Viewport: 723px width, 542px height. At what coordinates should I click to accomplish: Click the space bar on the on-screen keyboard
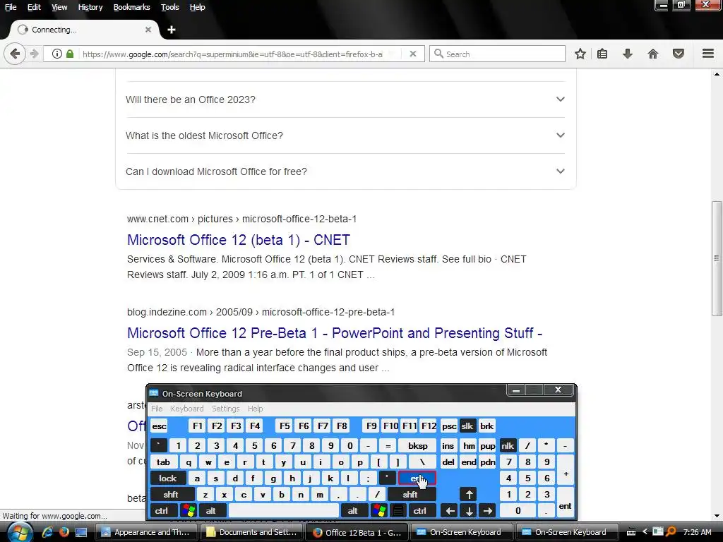pos(284,511)
